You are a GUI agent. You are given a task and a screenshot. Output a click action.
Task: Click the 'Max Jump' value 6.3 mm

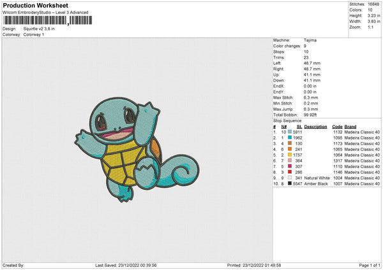(x=311, y=109)
